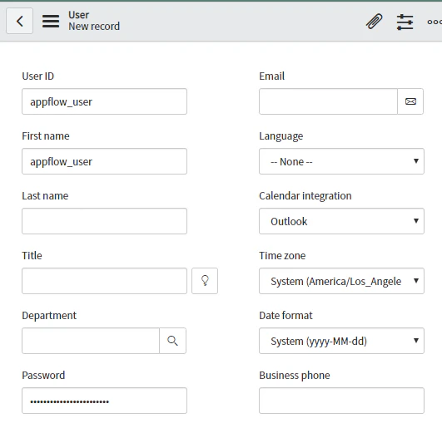
Task: Click the 'First name' label
Action: [46, 136]
